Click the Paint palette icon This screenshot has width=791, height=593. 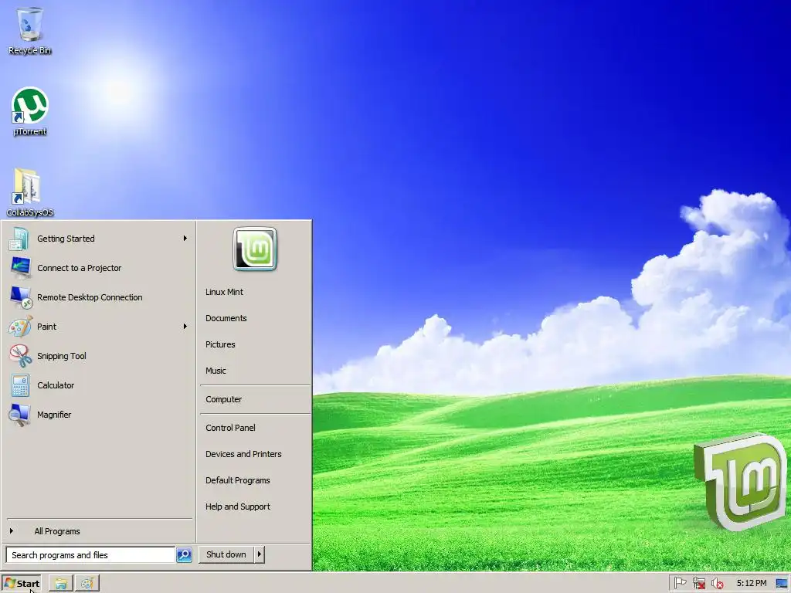coord(20,327)
